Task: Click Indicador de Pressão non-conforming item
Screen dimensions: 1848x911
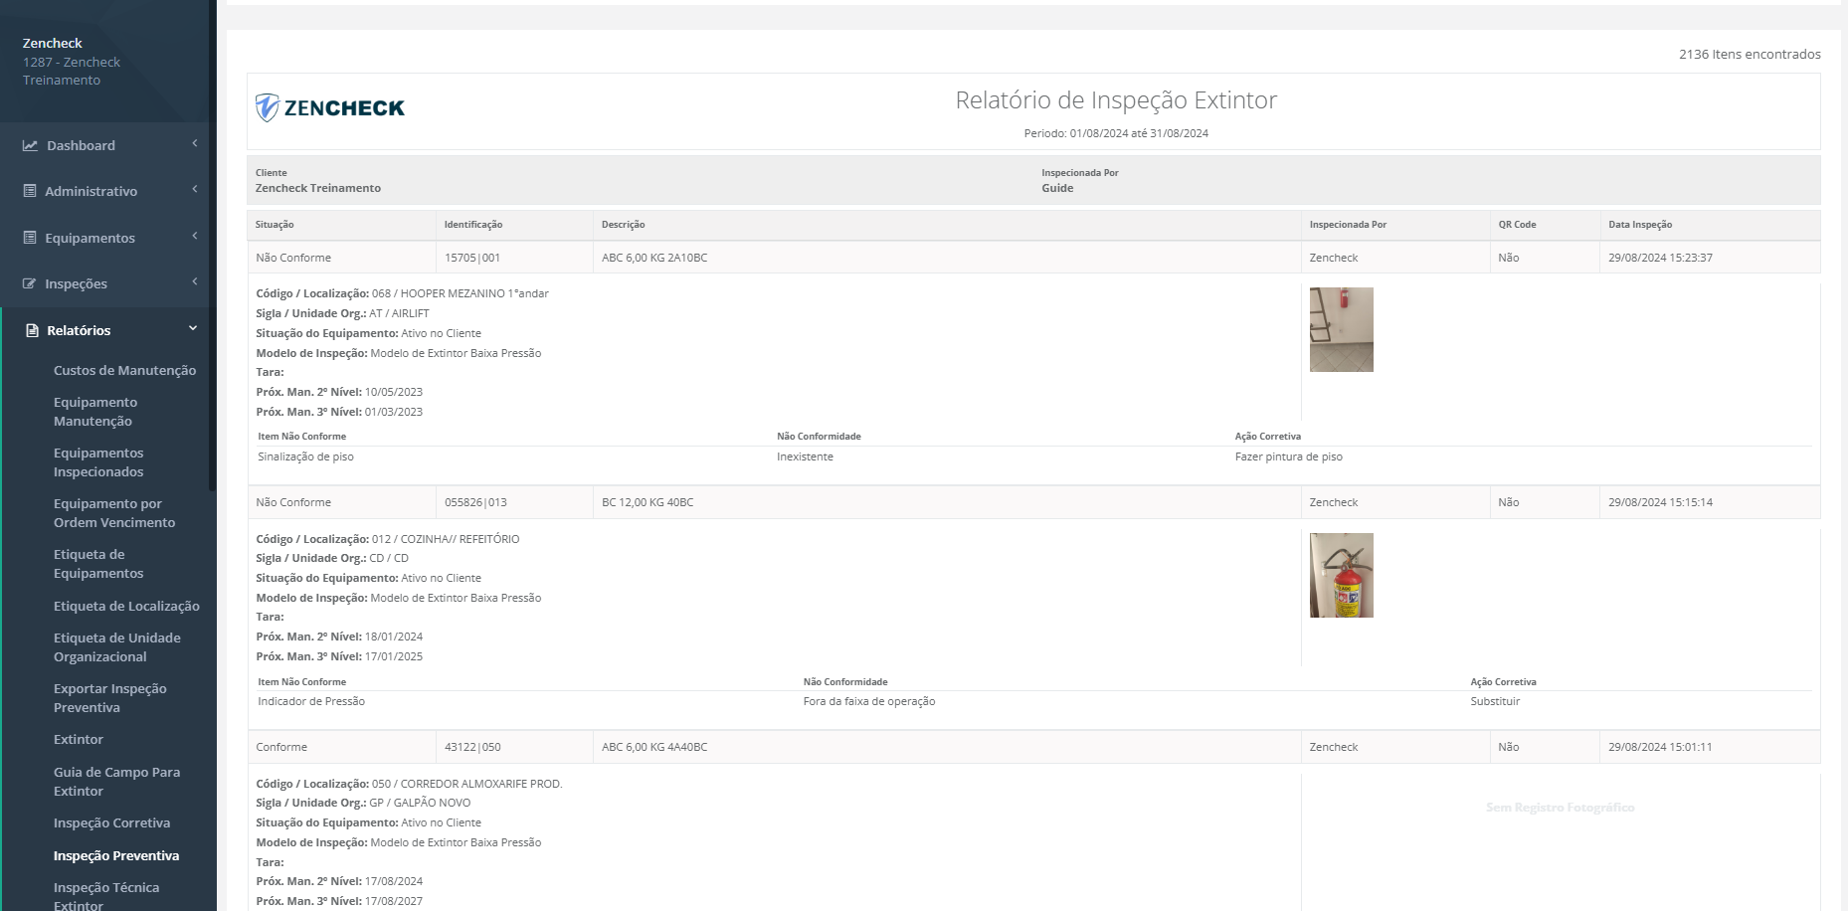Action: click(311, 701)
